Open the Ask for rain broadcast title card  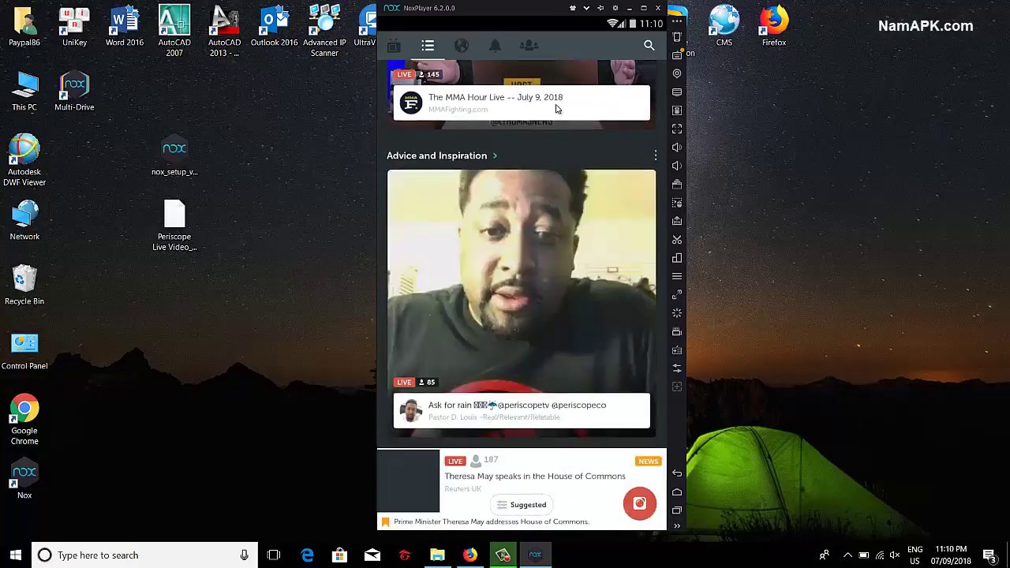point(522,410)
